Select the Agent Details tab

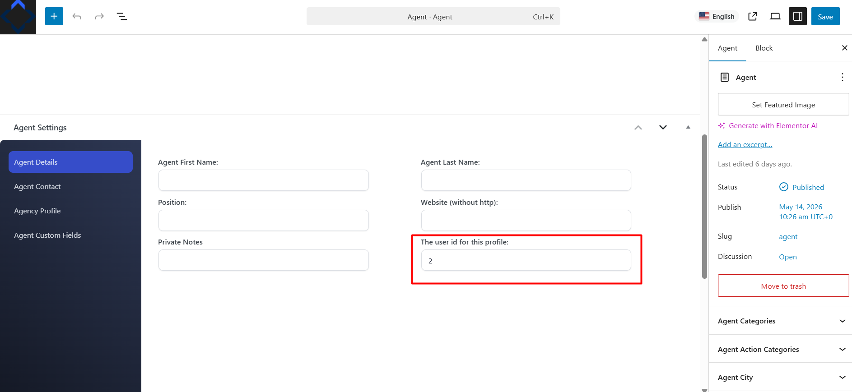click(x=70, y=162)
